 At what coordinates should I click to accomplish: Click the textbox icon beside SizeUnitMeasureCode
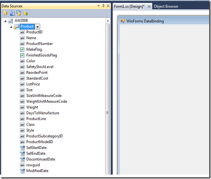22,96
